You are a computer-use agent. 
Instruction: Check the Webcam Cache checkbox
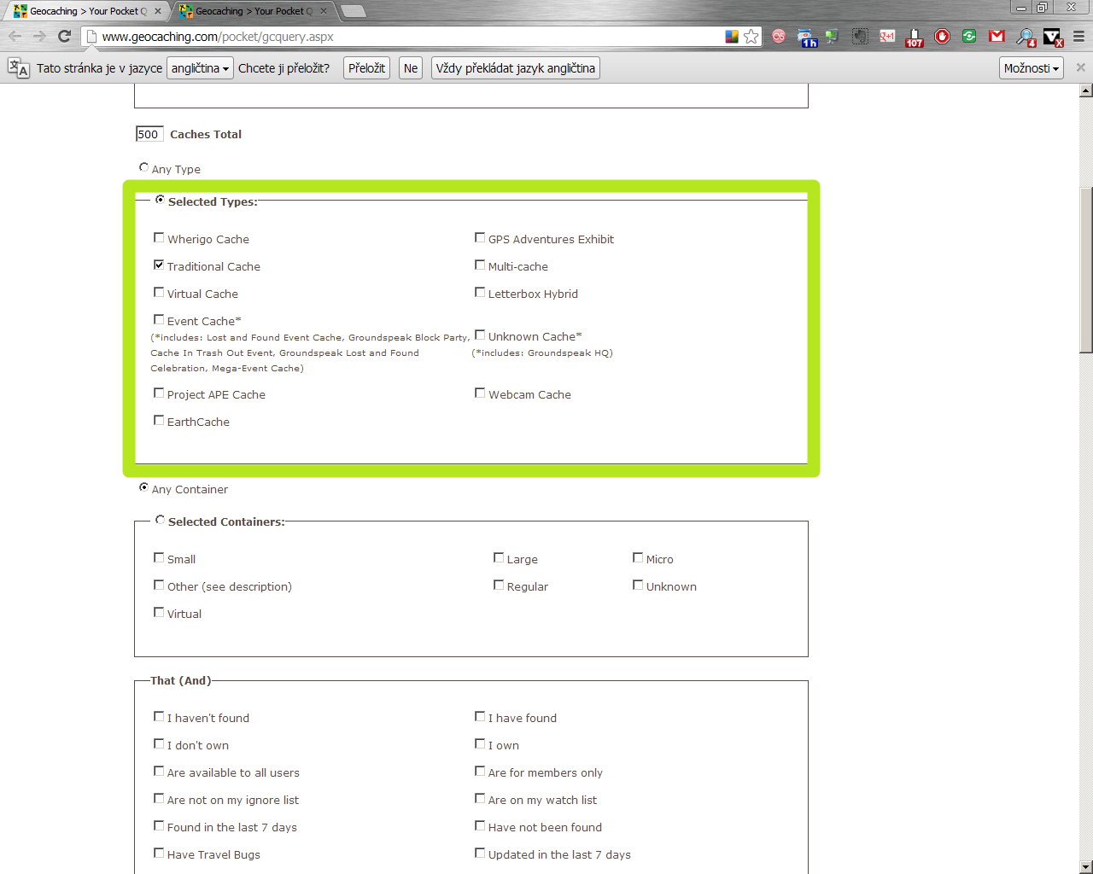point(480,393)
